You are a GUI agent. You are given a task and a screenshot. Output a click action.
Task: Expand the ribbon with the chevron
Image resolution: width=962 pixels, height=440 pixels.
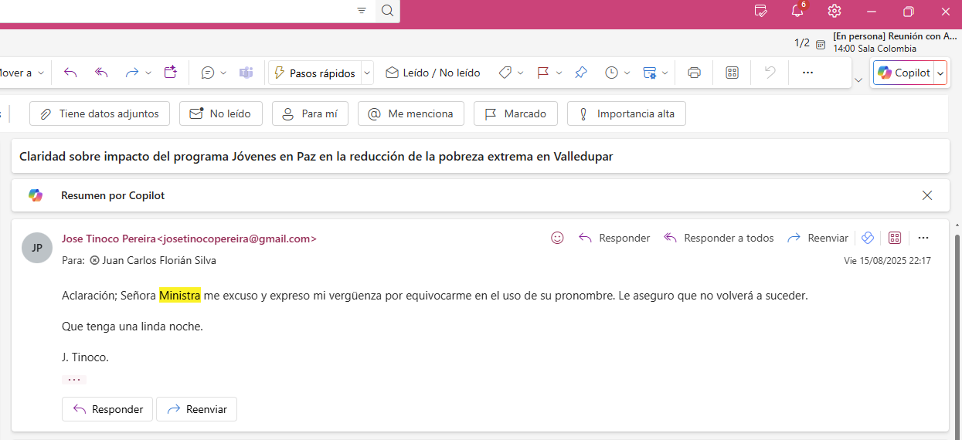coord(858,80)
